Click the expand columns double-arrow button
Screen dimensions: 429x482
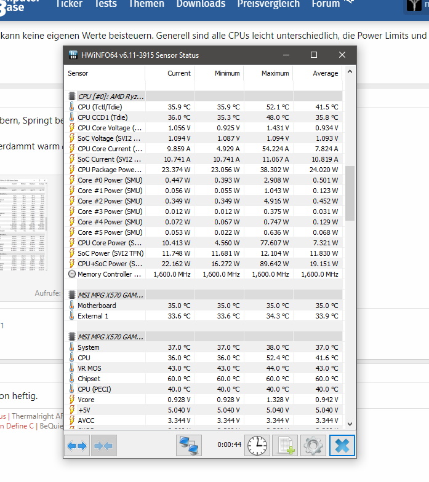click(x=77, y=445)
